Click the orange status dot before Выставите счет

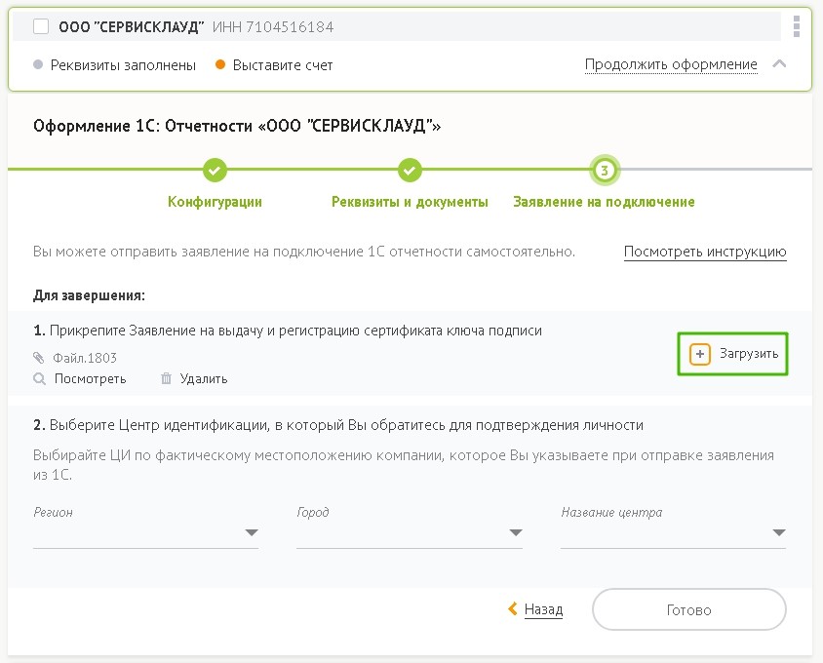click(x=220, y=64)
